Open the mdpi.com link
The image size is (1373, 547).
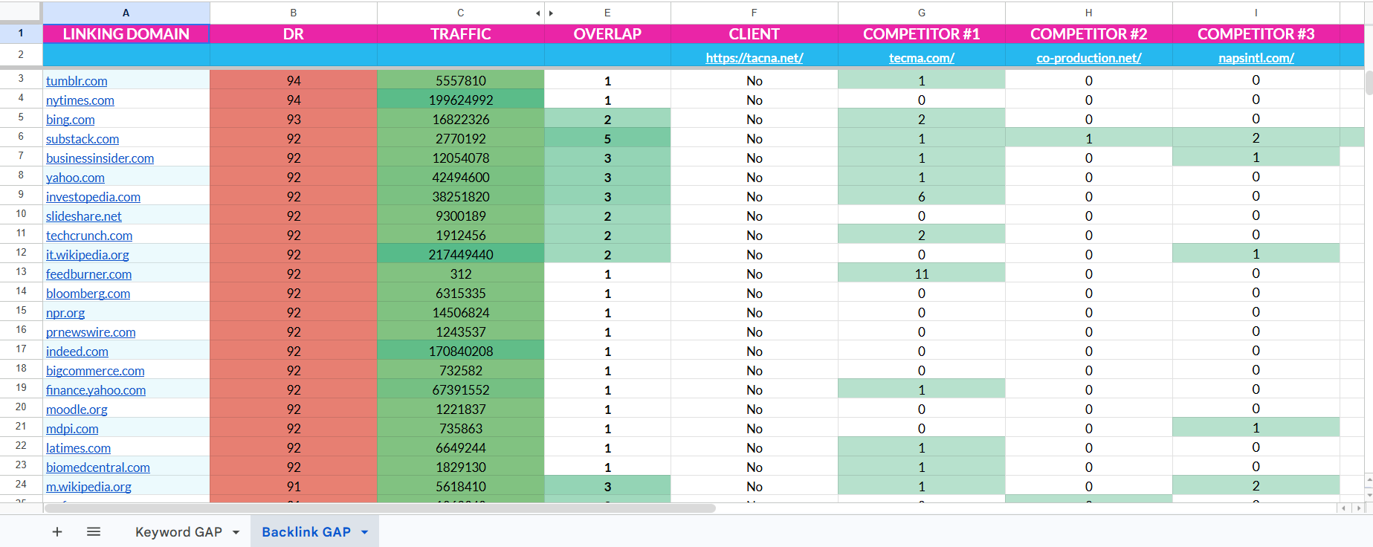72,429
